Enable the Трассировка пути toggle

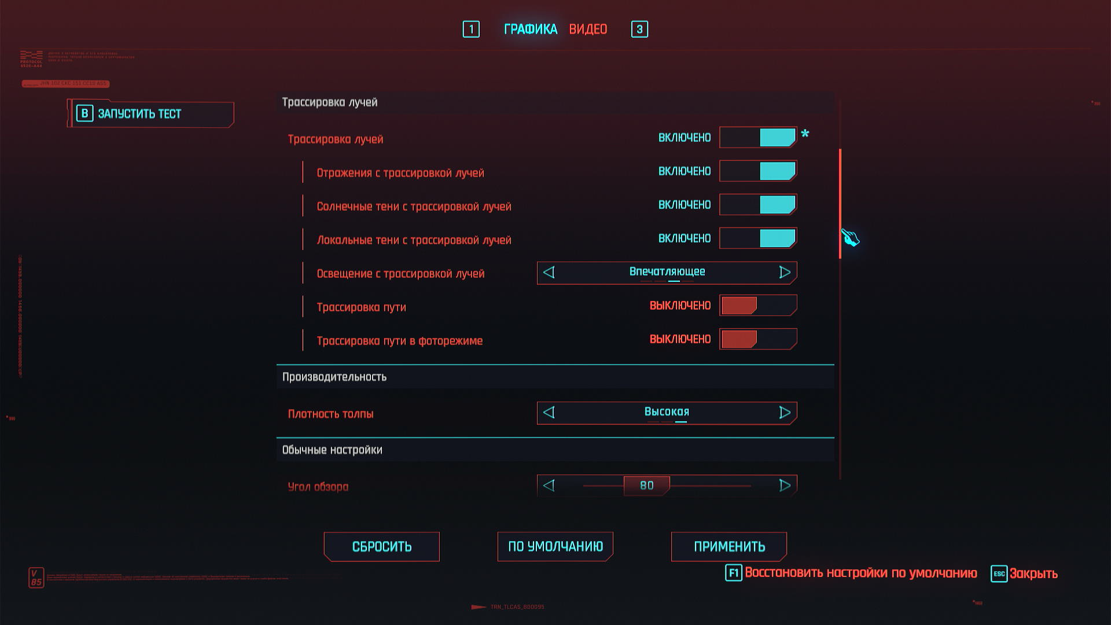pyautogui.click(x=758, y=306)
